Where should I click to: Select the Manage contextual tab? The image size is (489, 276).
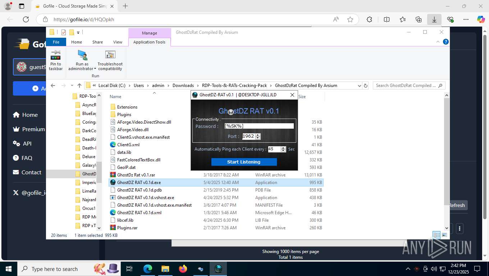[149, 33]
